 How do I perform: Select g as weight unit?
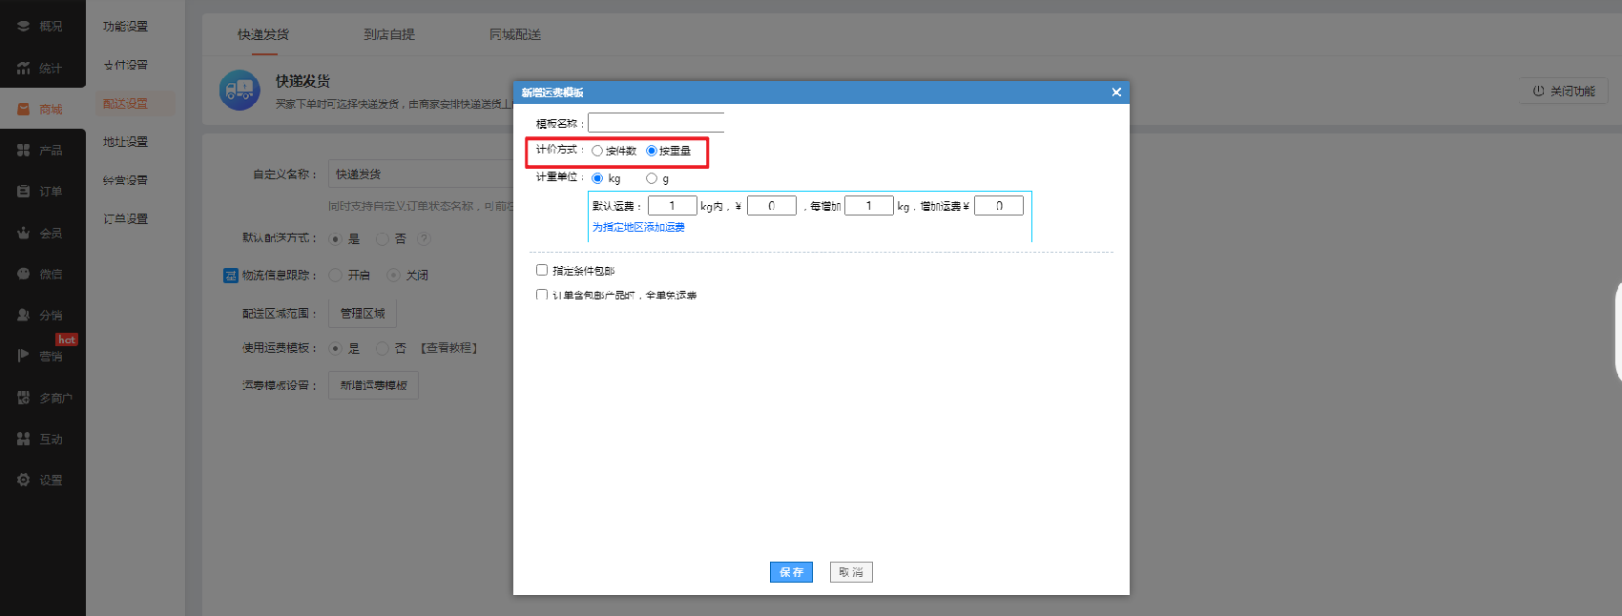(x=652, y=178)
